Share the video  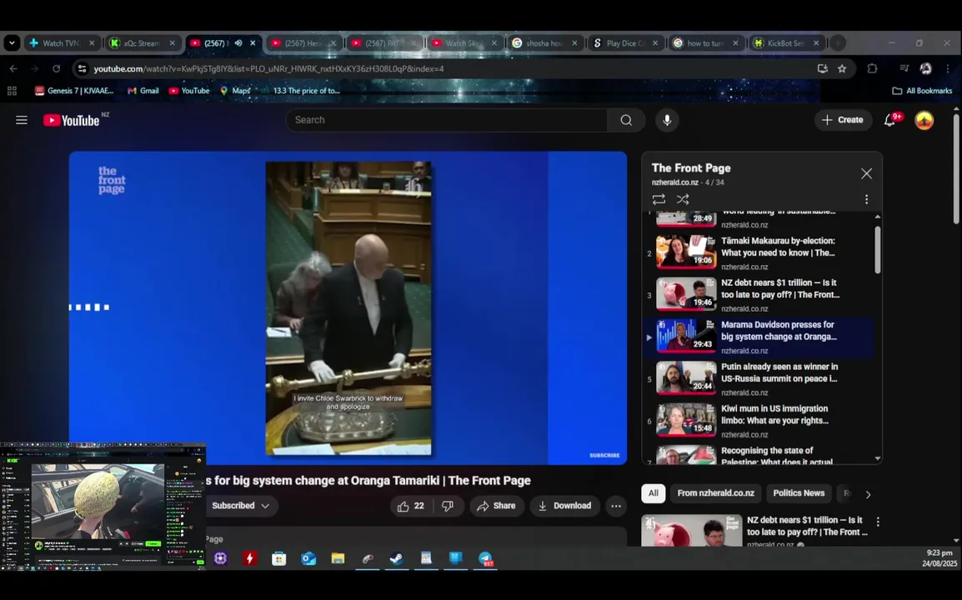[496, 506]
